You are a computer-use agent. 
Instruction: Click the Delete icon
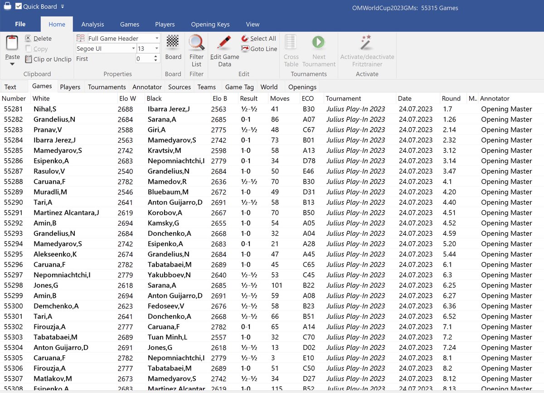(28, 39)
